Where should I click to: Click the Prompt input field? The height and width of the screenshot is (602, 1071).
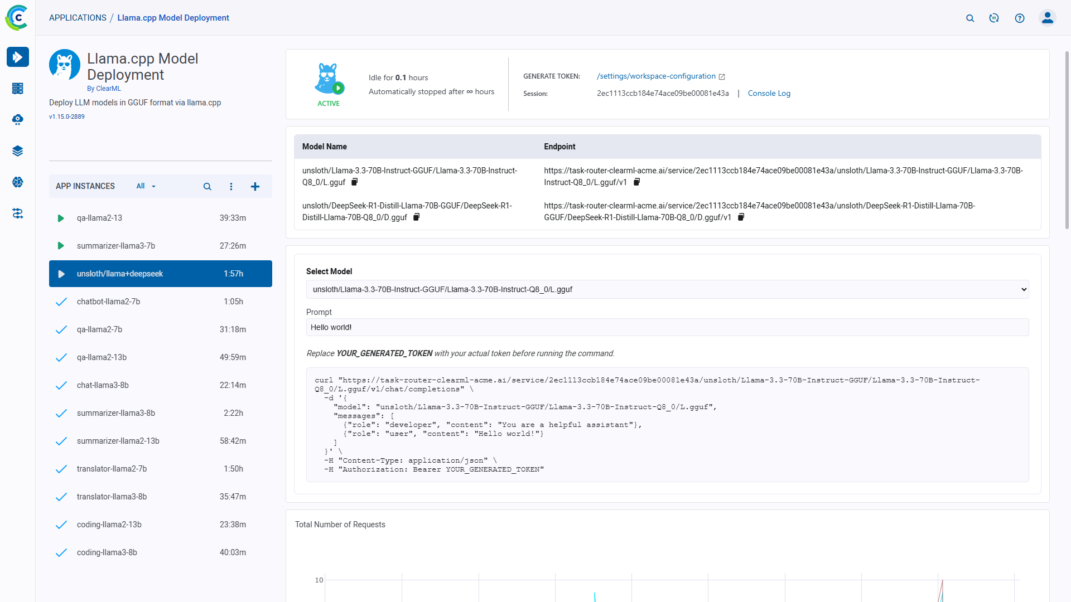point(667,327)
